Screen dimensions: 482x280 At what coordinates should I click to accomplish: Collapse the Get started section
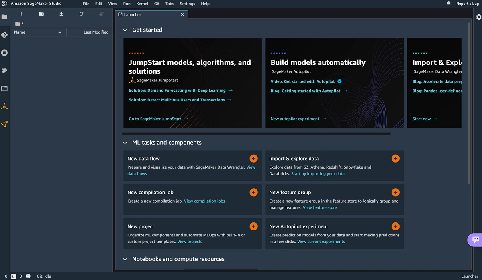(x=125, y=30)
